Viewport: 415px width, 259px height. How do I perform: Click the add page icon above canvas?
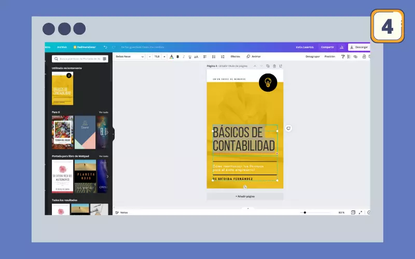(281, 66)
